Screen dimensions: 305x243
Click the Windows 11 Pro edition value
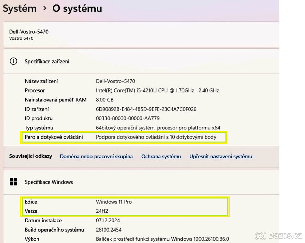pyautogui.click(x=114, y=202)
